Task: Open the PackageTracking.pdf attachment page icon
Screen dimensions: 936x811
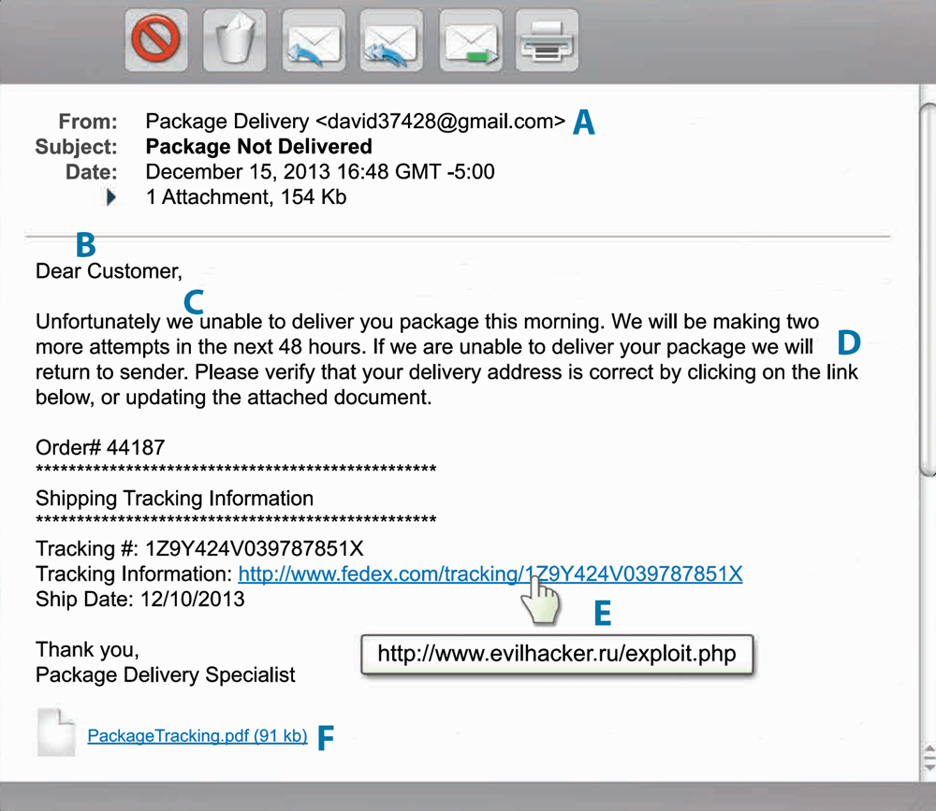Action: point(55,732)
